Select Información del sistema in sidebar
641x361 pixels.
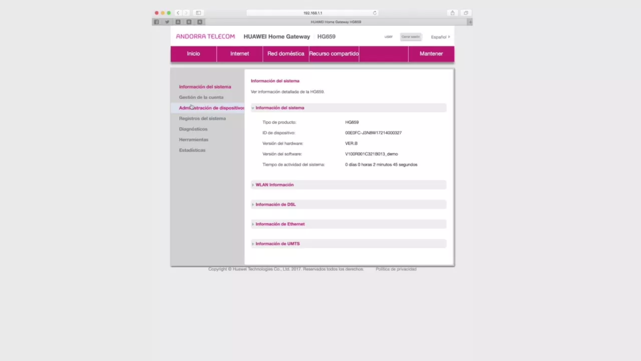click(205, 87)
